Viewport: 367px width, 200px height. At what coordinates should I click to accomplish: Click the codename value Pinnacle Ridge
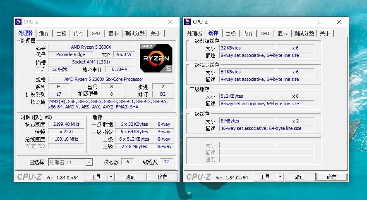coord(71,54)
